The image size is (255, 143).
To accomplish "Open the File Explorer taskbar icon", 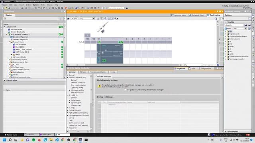I will point(51,140).
